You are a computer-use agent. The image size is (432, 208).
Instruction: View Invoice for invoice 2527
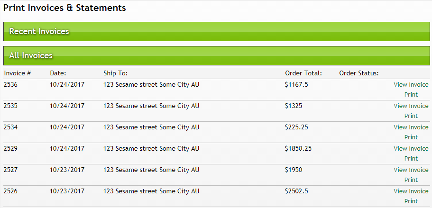(411, 170)
